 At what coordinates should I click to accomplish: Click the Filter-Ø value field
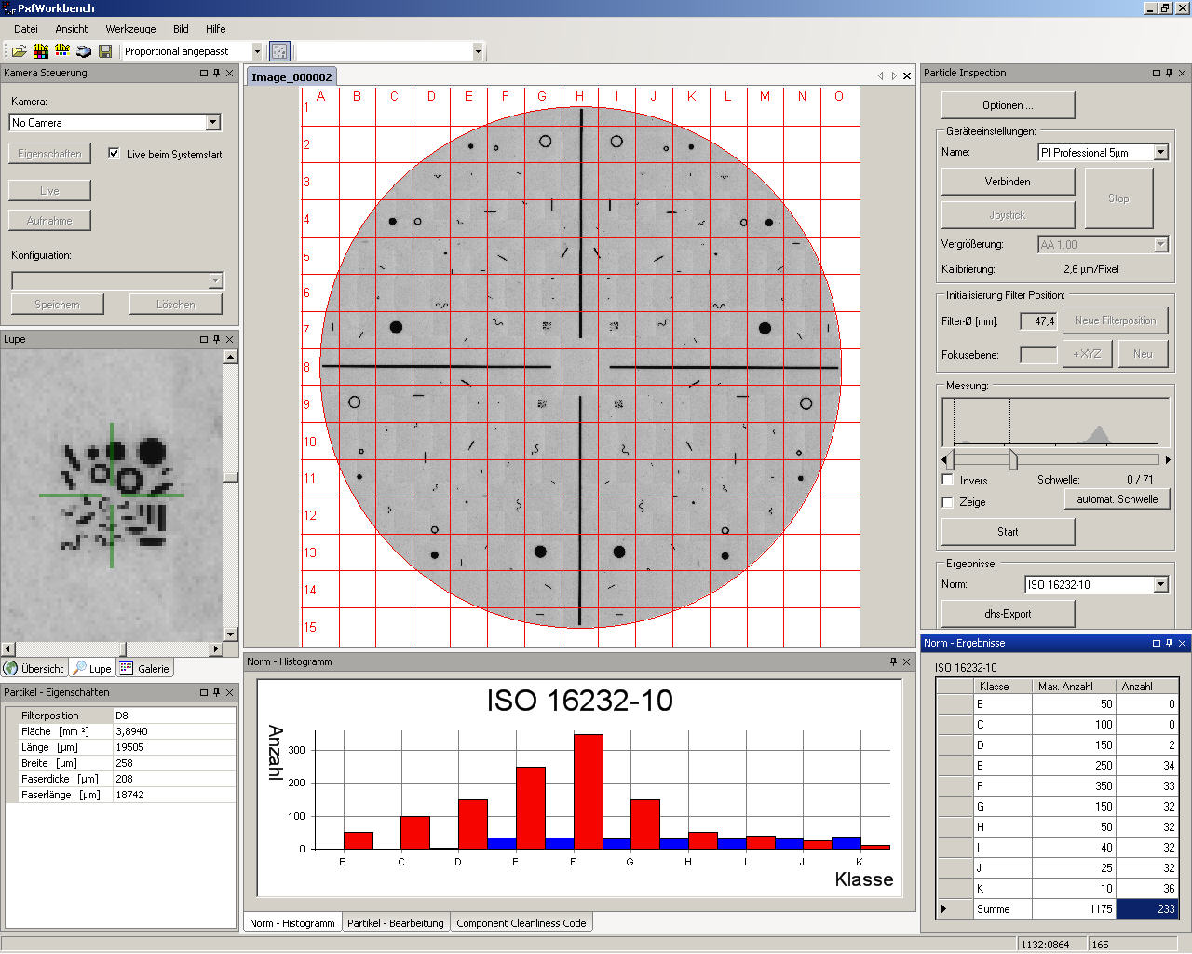pyautogui.click(x=1038, y=321)
